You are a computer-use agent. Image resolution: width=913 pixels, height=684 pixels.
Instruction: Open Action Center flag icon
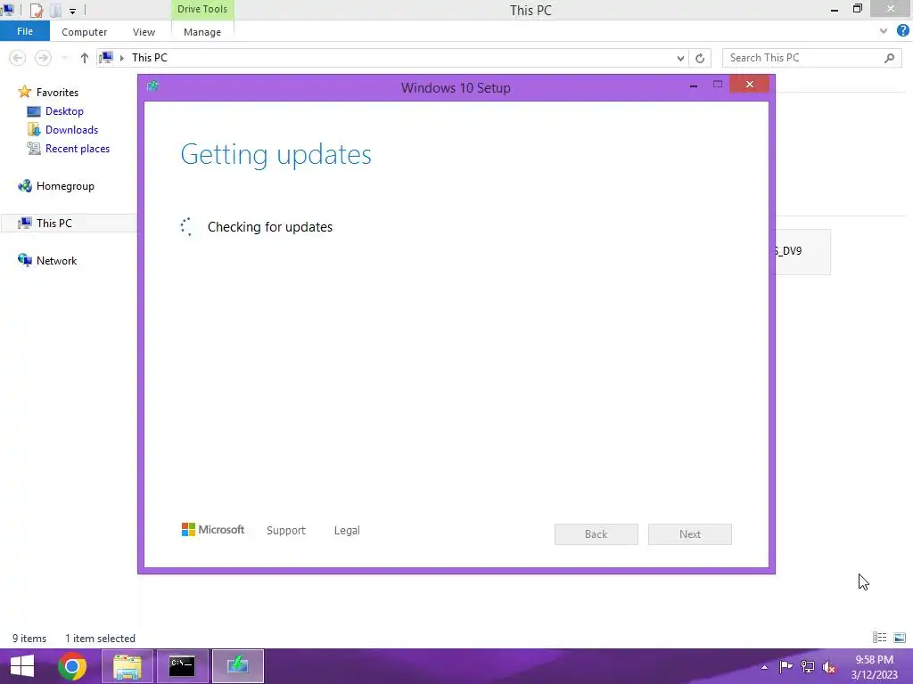pos(786,666)
